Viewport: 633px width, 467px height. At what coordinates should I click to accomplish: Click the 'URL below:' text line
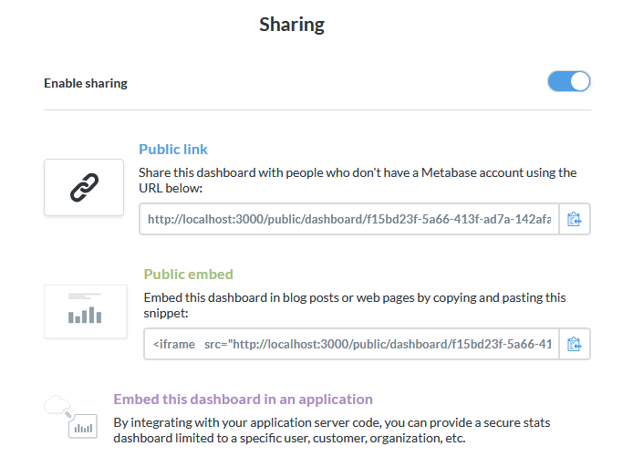(x=171, y=188)
